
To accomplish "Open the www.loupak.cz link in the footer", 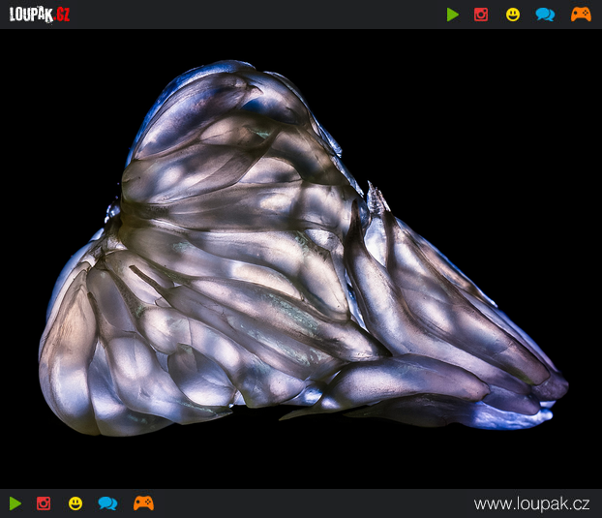I will (x=531, y=503).
